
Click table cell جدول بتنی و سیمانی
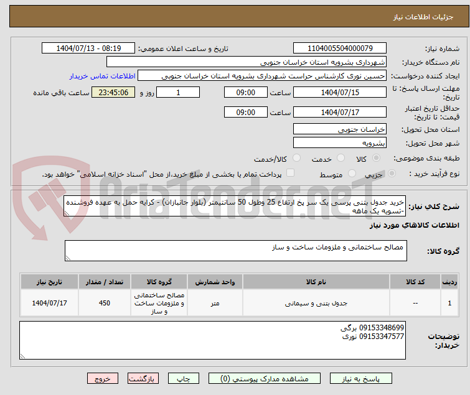pyautogui.click(x=316, y=303)
